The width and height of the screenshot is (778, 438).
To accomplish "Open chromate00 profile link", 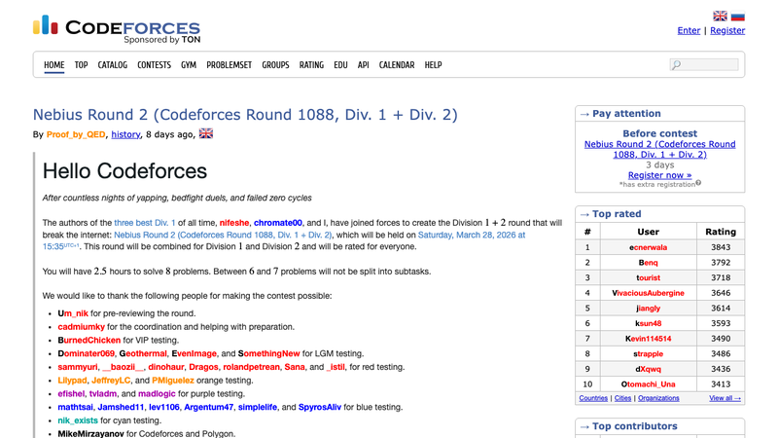I will (278, 223).
